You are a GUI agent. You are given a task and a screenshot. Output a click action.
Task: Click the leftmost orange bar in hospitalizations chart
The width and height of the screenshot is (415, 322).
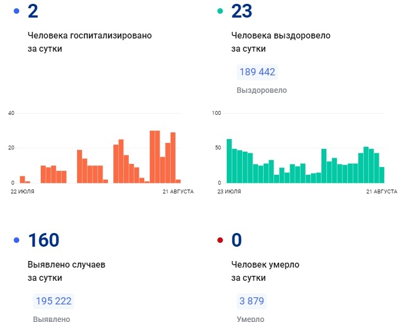click(22, 179)
